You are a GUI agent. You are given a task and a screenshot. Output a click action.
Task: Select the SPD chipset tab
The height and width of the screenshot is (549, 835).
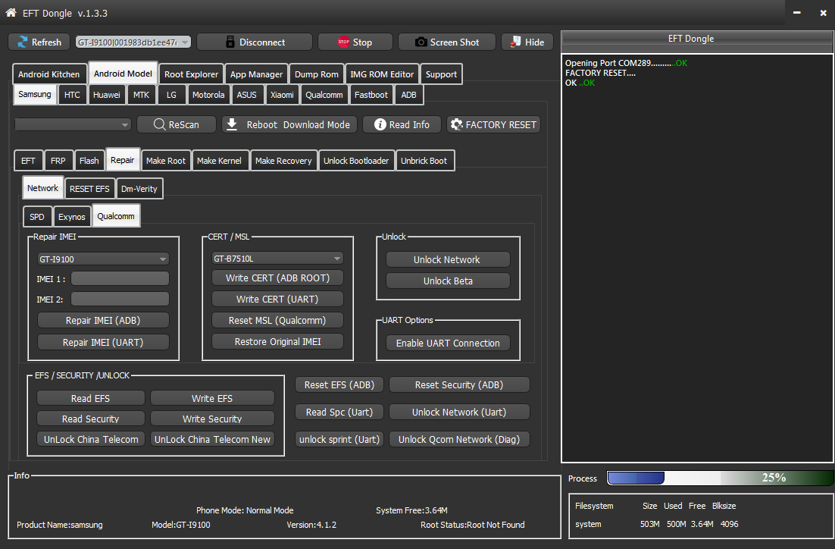(x=37, y=217)
